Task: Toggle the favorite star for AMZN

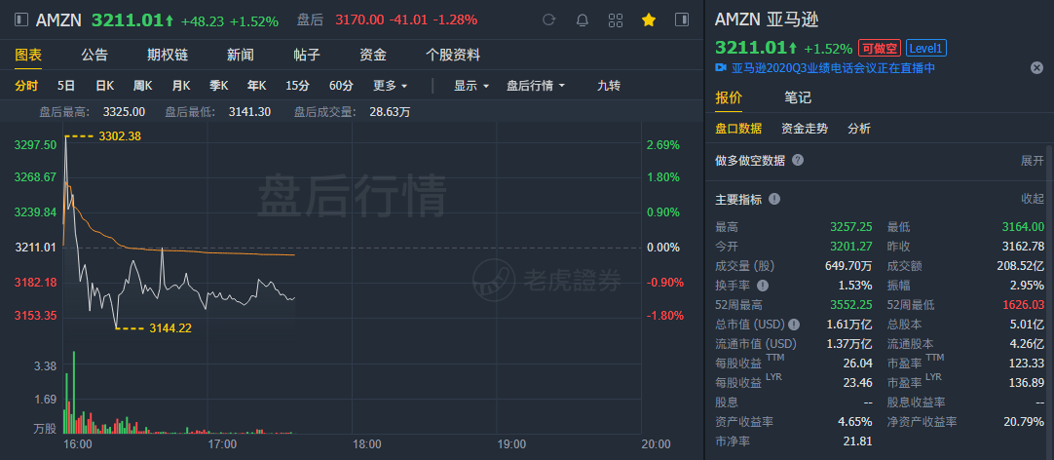Action: click(649, 20)
